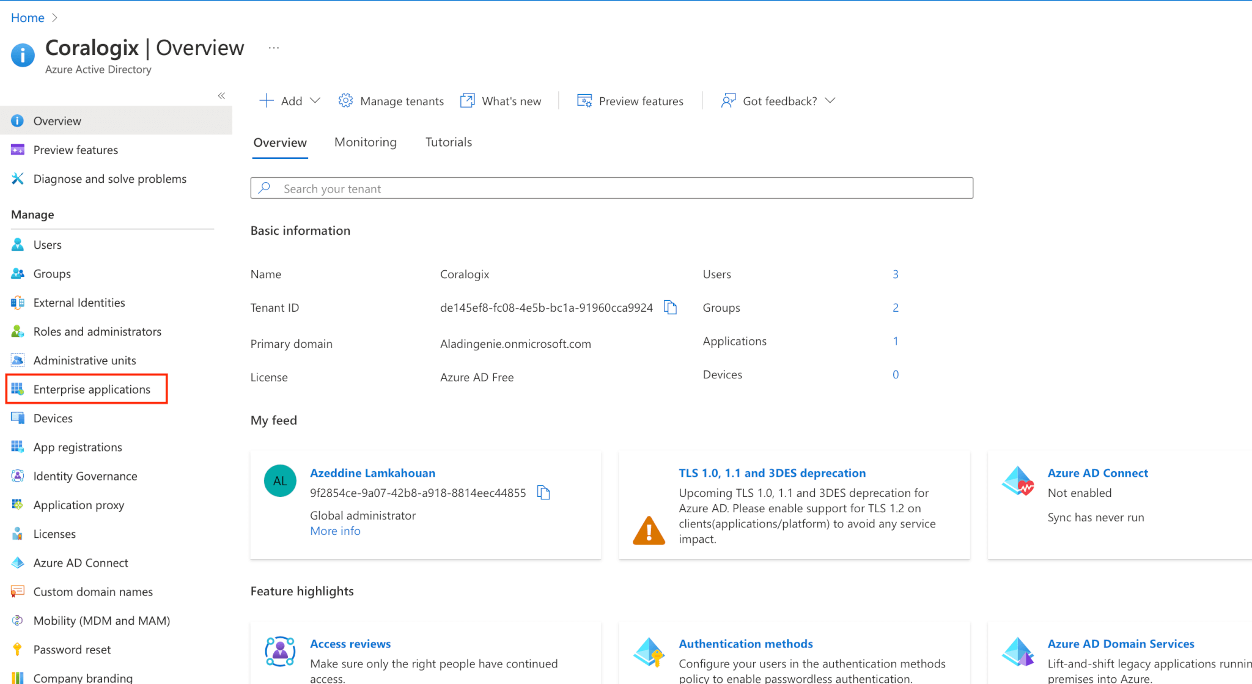Click the Password reset key icon
1252x684 pixels.
(x=18, y=649)
